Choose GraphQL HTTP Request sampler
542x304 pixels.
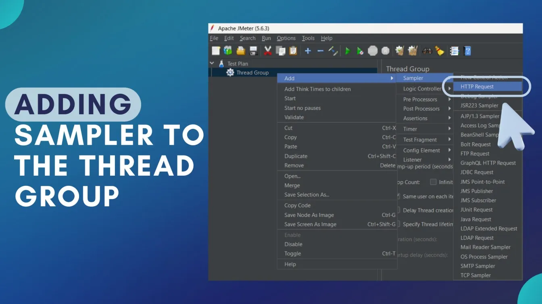(x=488, y=163)
